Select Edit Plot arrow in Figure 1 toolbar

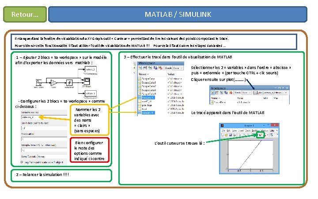(240, 135)
